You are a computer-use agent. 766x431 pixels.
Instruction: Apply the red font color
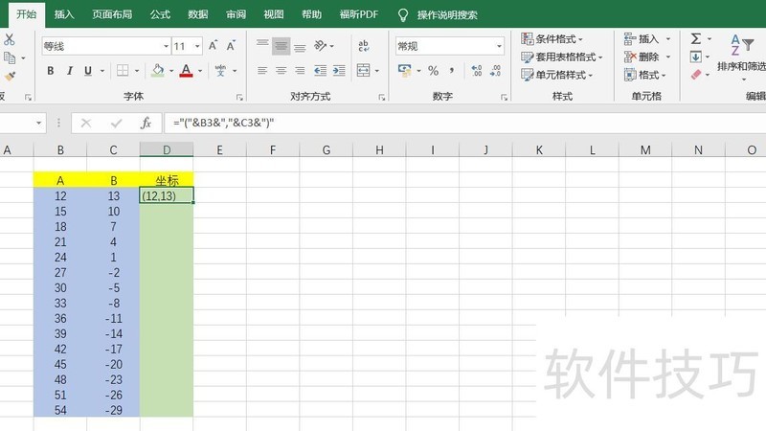pyautogui.click(x=186, y=71)
